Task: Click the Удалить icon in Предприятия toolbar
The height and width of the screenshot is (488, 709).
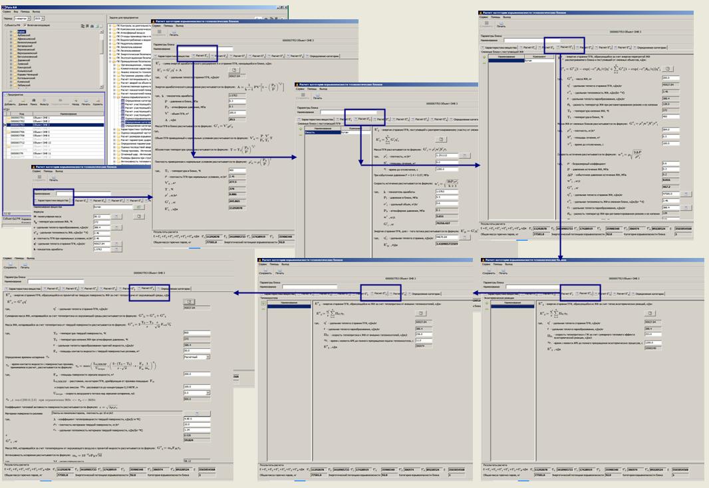Action: pyautogui.click(x=98, y=102)
